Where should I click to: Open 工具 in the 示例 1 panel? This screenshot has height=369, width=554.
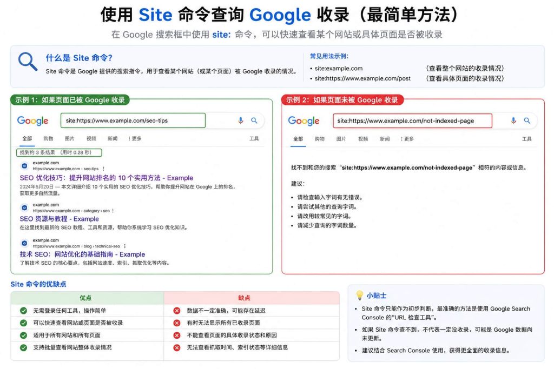click(254, 139)
